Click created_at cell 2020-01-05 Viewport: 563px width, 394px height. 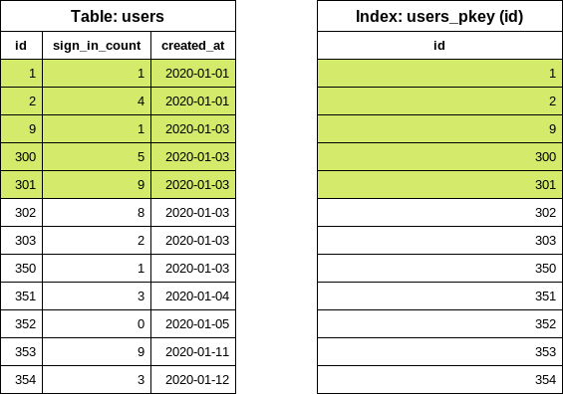click(193, 324)
